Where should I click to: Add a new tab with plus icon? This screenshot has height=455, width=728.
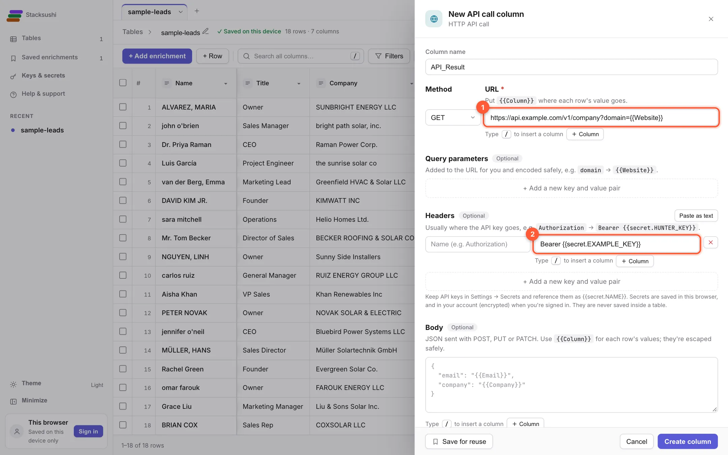click(197, 11)
